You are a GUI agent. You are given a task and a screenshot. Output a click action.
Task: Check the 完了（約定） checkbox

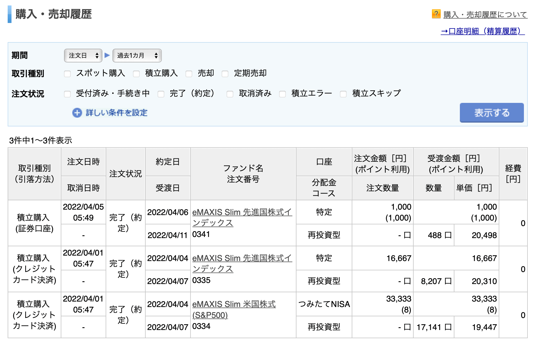(161, 94)
